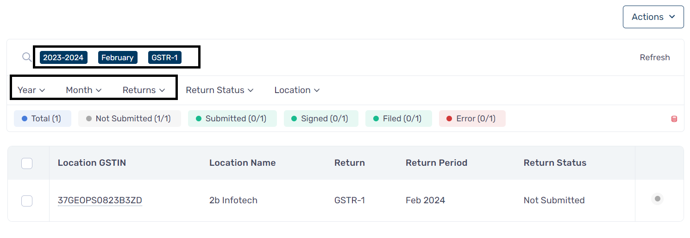Filter by Filed (0/1) status
The width and height of the screenshot is (690, 238).
point(399,119)
